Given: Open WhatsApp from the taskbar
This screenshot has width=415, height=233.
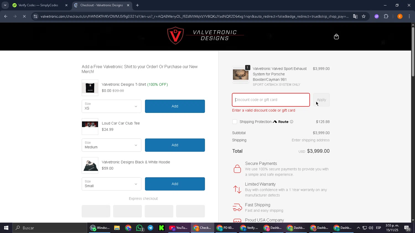Looking at the screenshot, I should 139,228.
